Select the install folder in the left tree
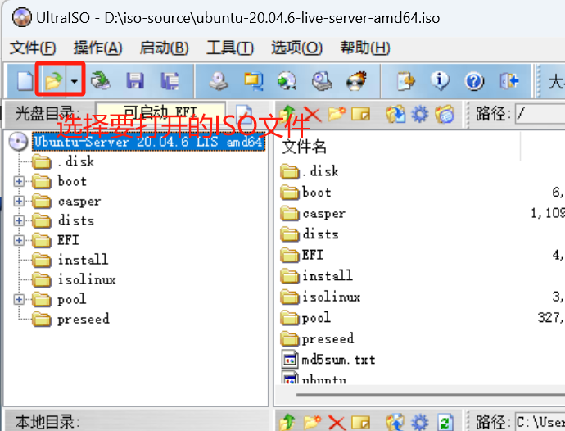 tap(83, 260)
